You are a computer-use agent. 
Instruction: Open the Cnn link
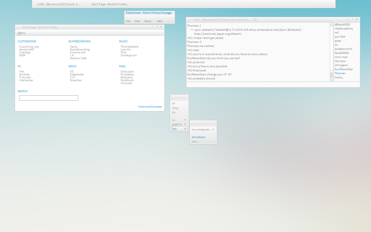(x=72, y=77)
